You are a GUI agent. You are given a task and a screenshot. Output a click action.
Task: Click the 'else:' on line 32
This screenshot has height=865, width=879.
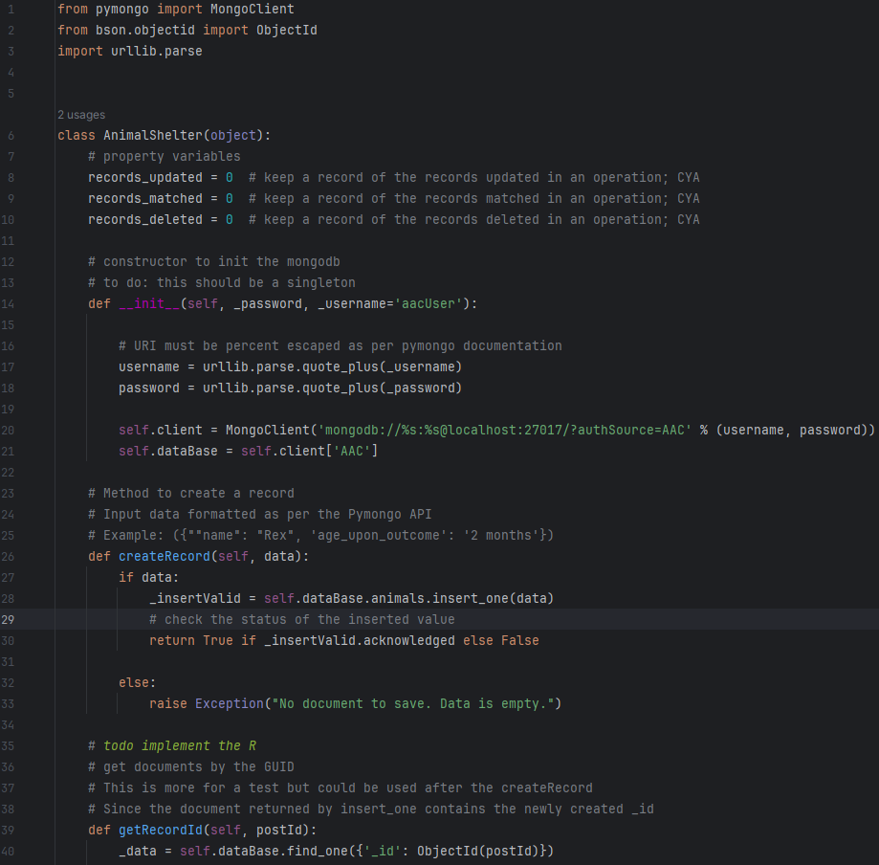click(137, 682)
